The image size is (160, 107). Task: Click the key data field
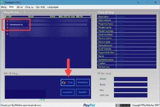pos(130,90)
